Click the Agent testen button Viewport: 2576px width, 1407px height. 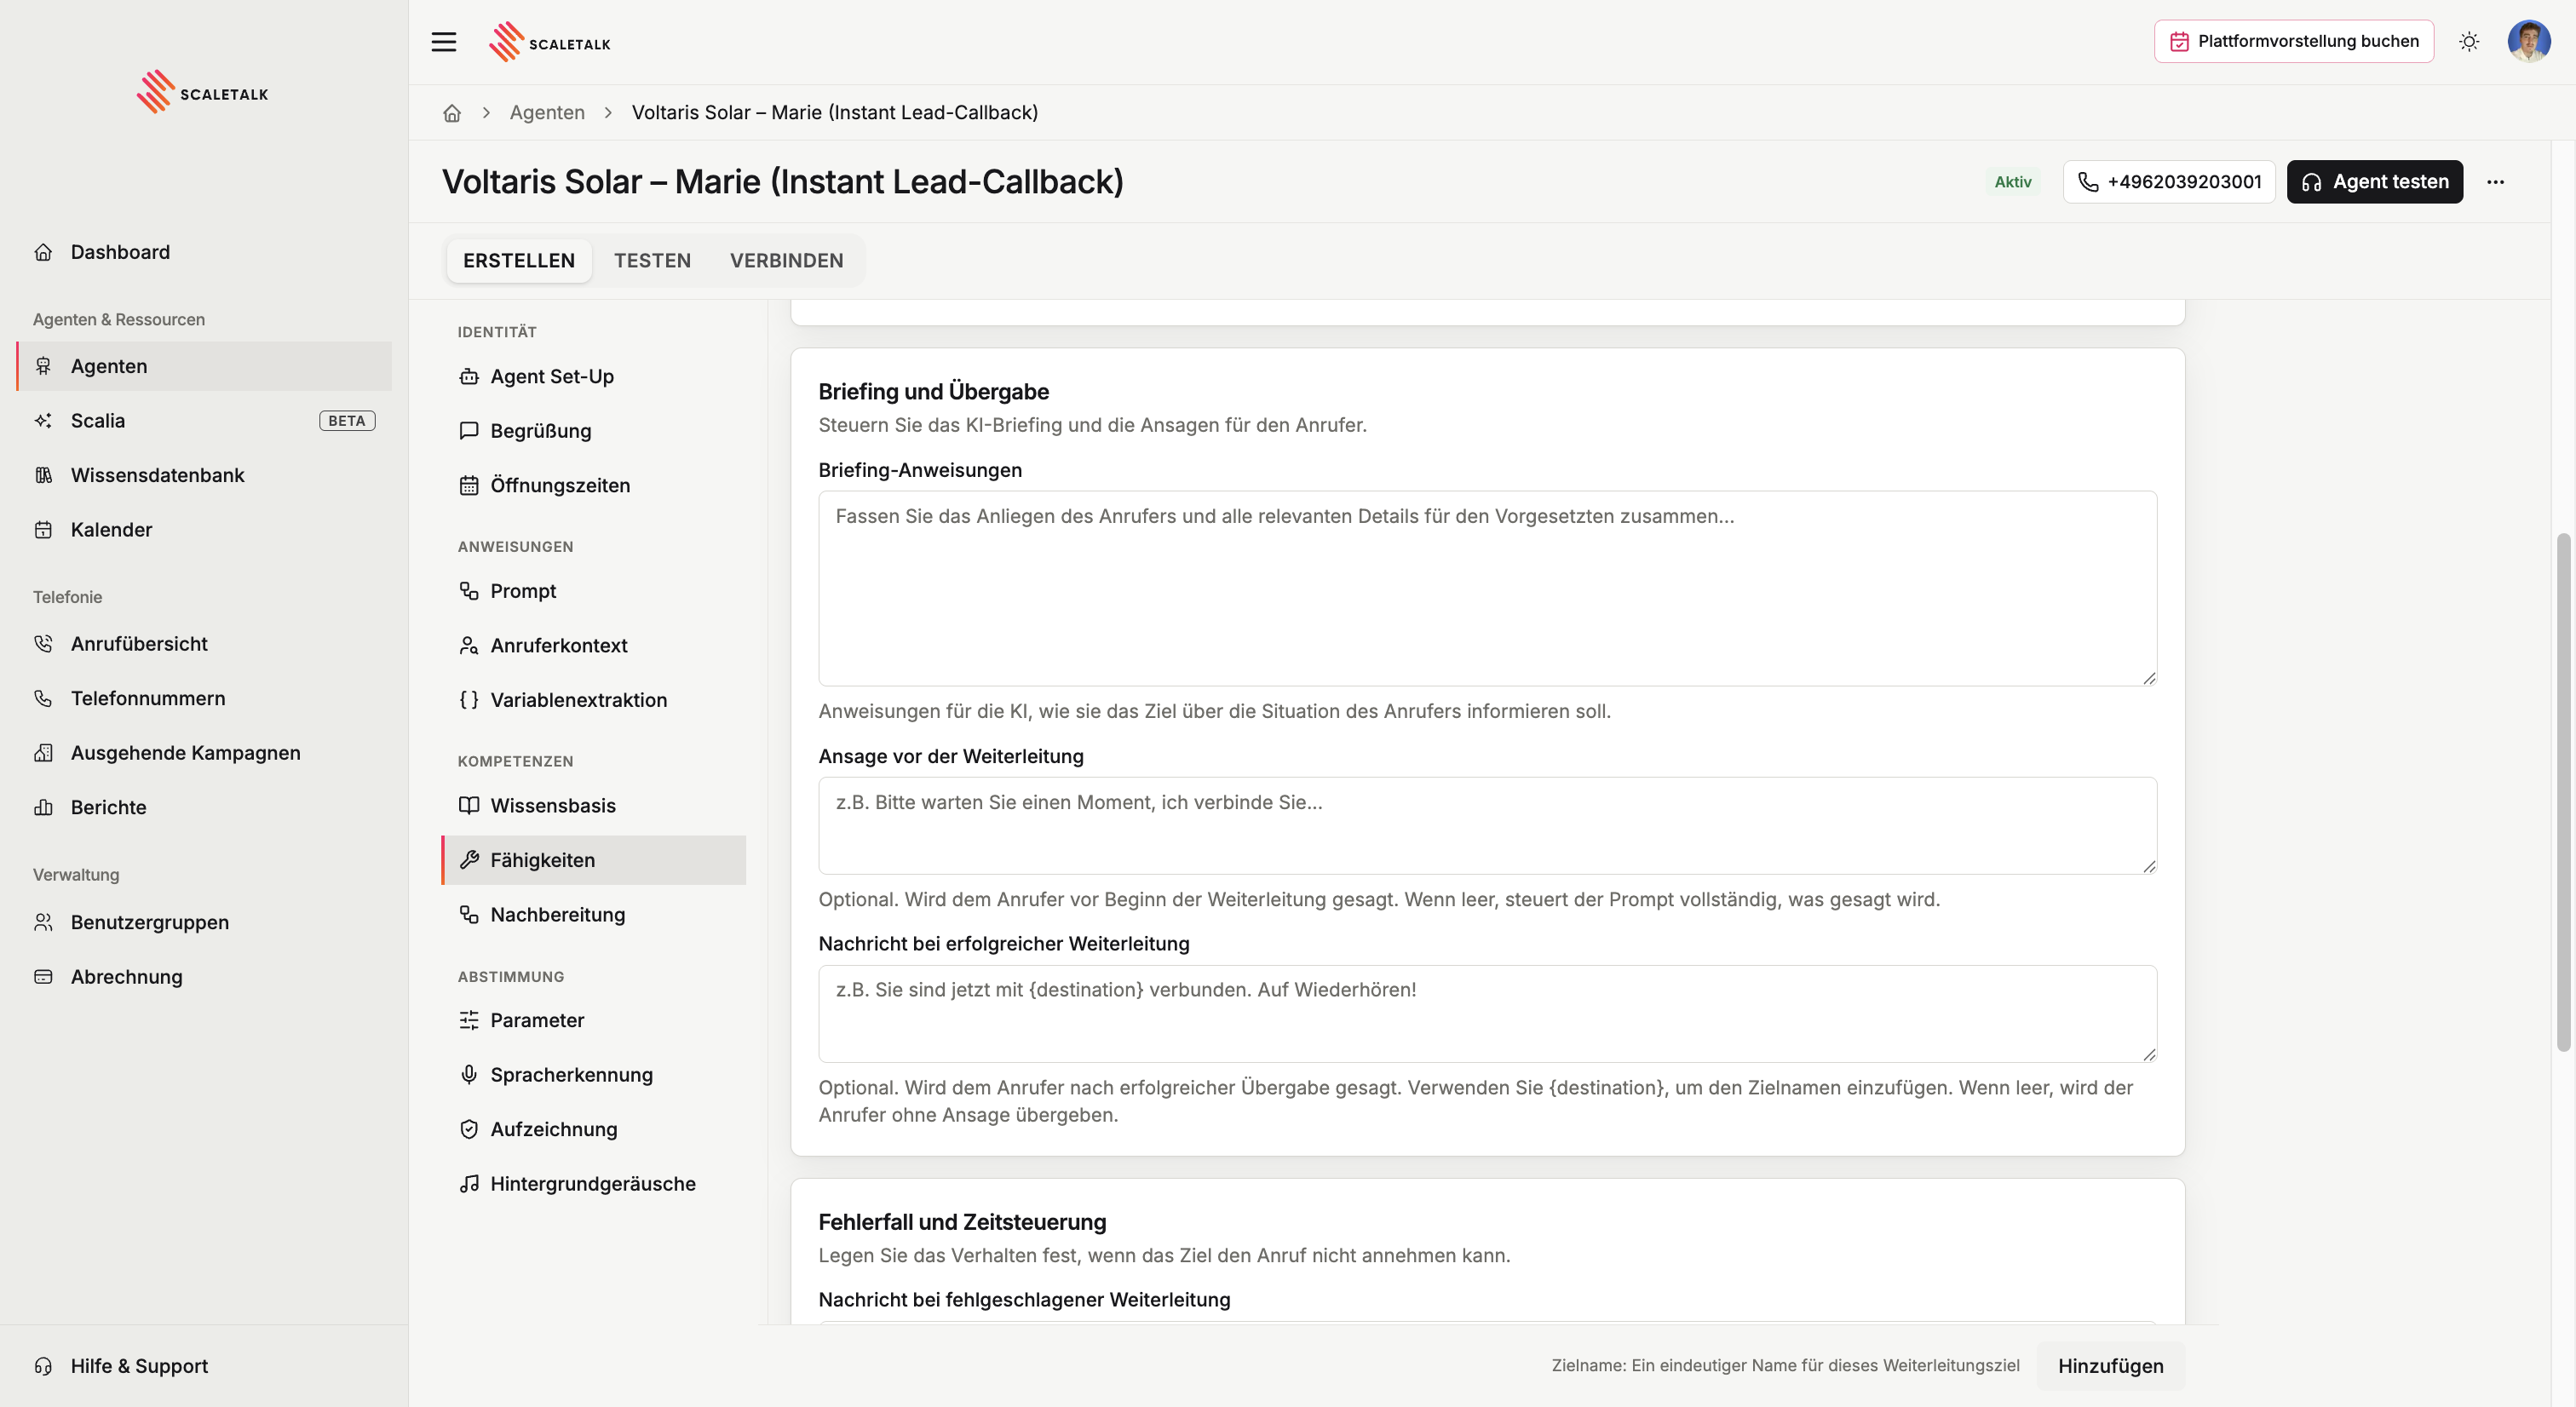pyautogui.click(x=2375, y=182)
